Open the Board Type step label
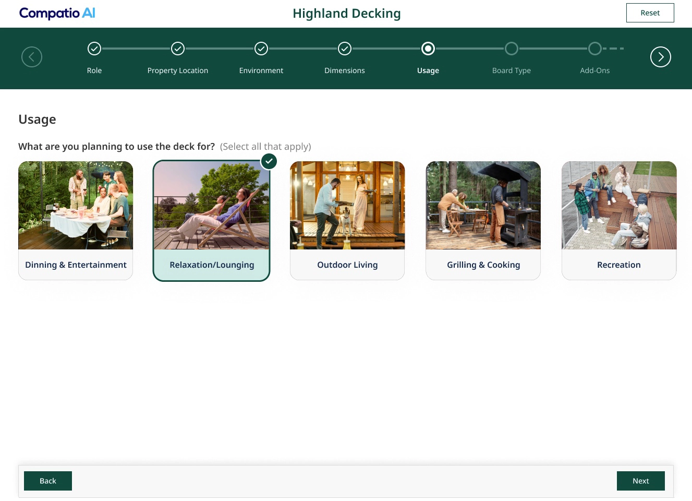 (x=512, y=70)
